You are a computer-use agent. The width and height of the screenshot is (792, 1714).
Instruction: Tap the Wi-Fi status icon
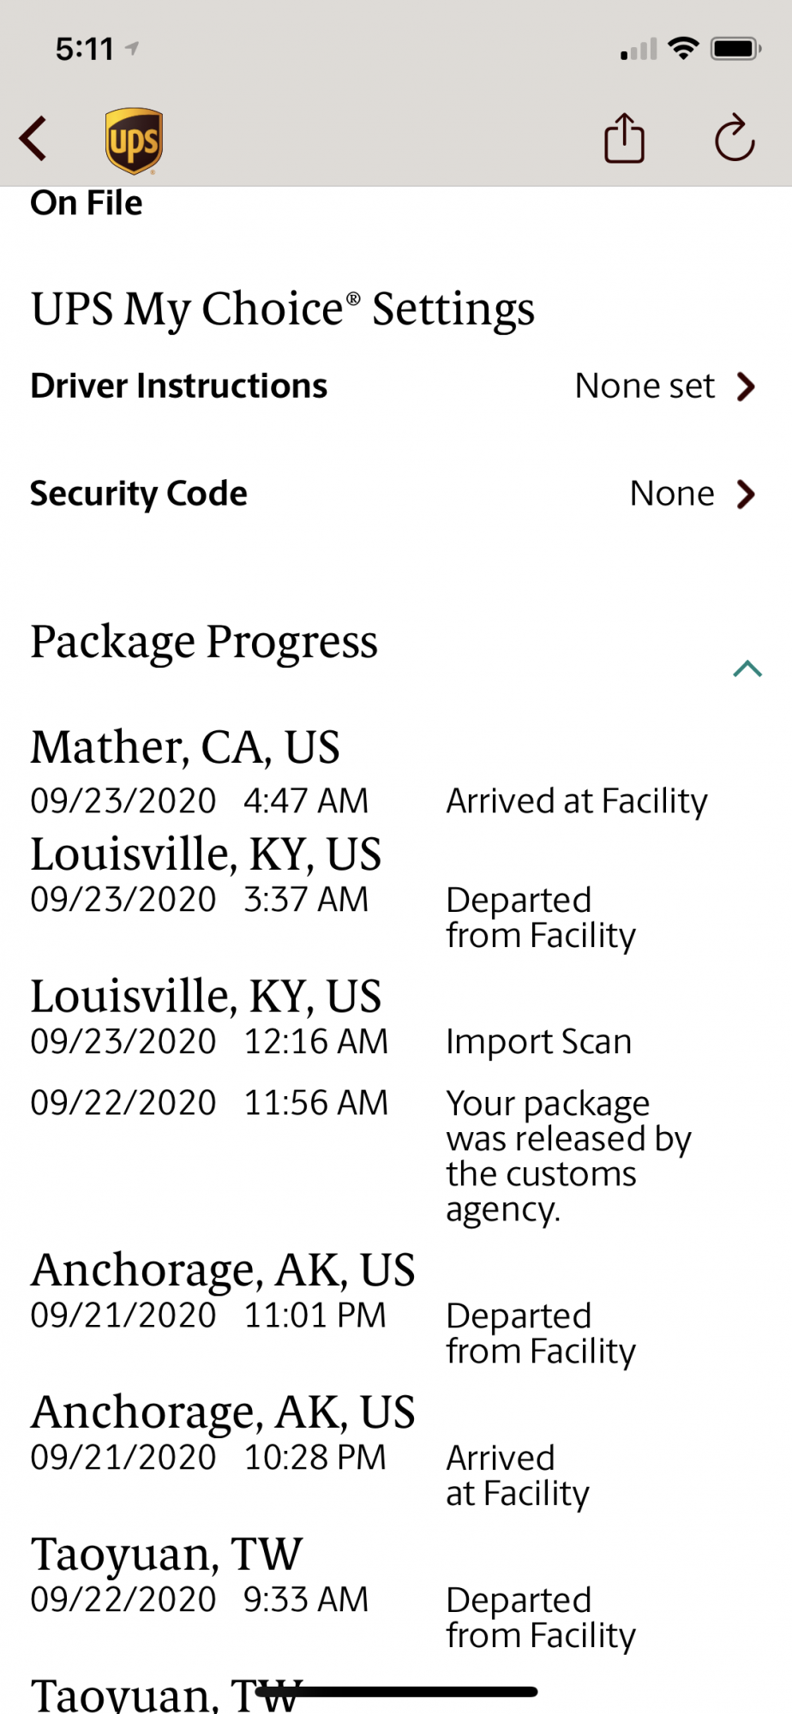683,49
